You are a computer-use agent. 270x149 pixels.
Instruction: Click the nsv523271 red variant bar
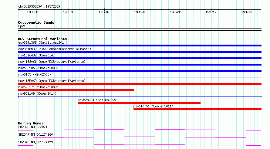(x=76, y=90)
